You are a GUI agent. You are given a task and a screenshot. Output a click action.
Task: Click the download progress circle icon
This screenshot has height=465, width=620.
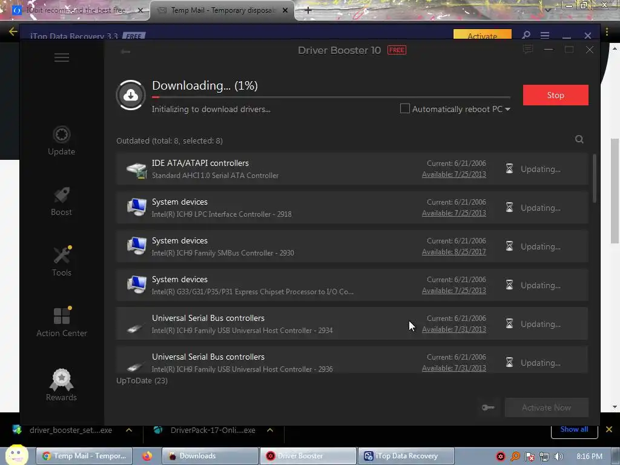131,95
